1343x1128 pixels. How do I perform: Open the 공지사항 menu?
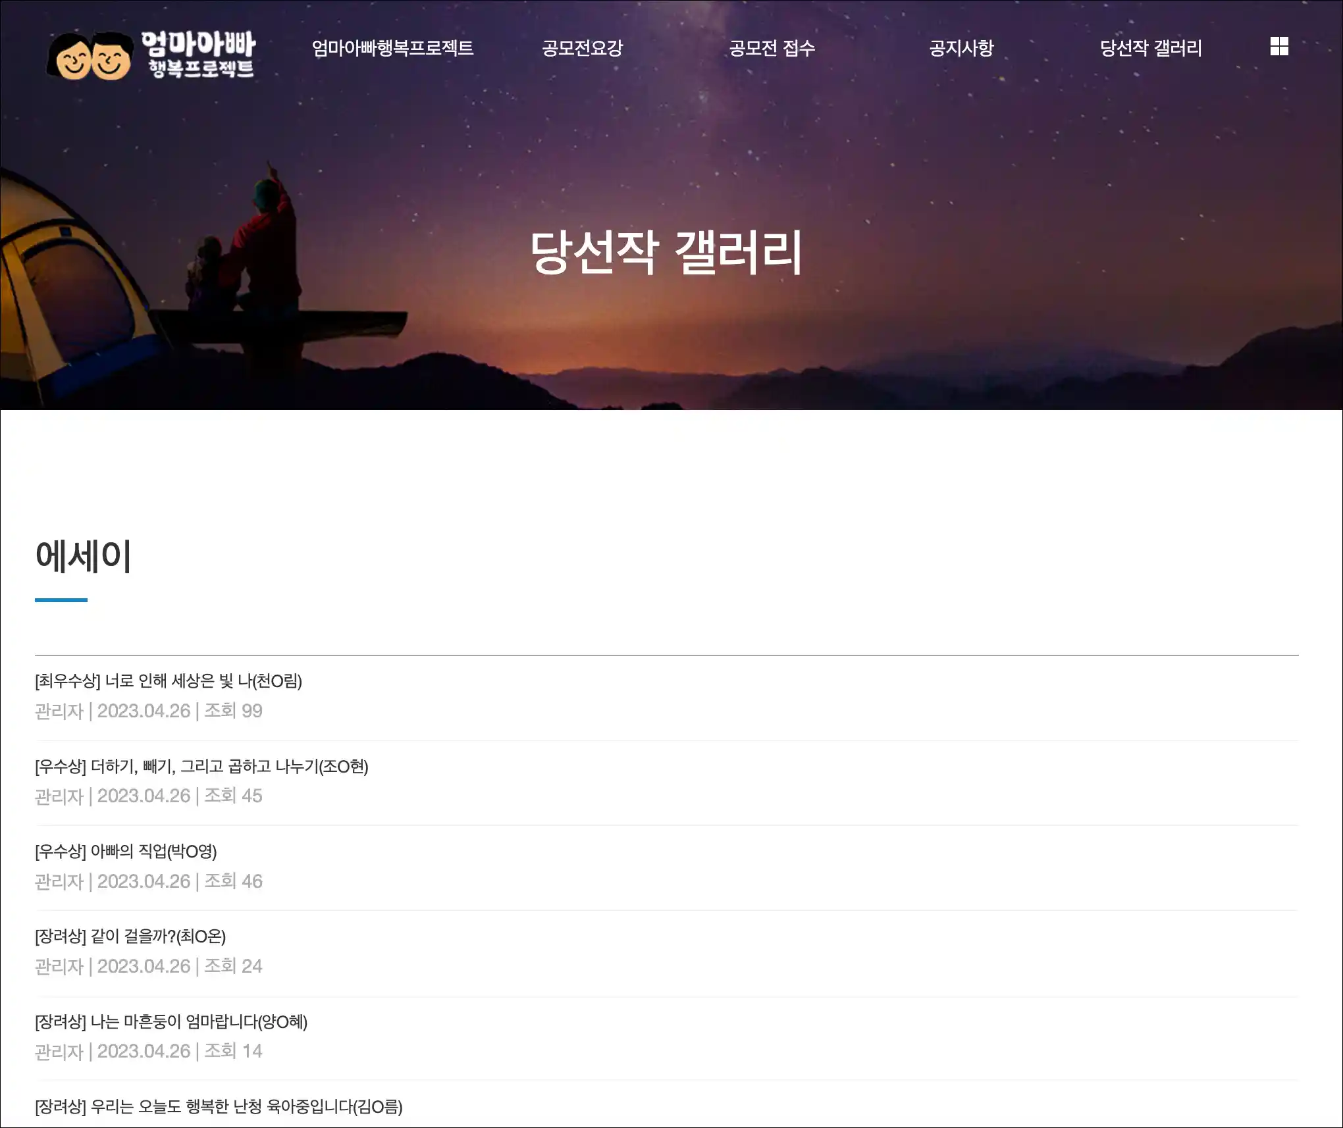(961, 48)
